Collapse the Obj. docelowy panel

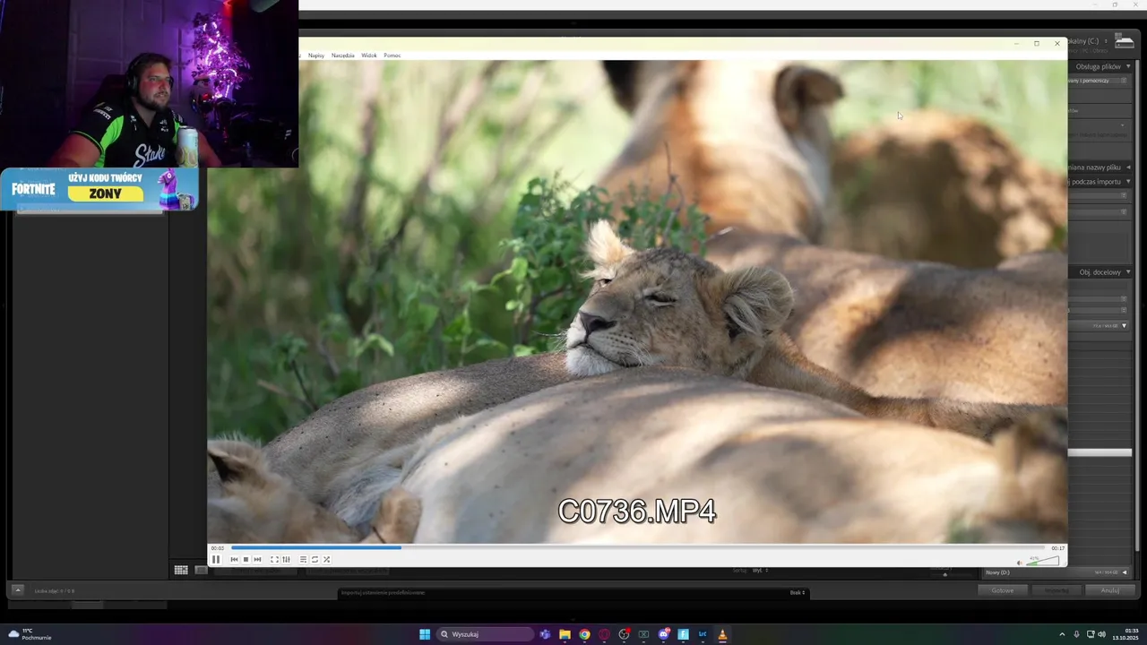[x=1128, y=272]
